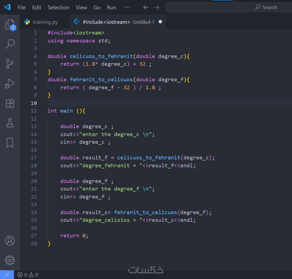The height and width of the screenshot is (279, 292).
Task: Show errors and warnings count in status bar
Action: [x=28, y=275]
